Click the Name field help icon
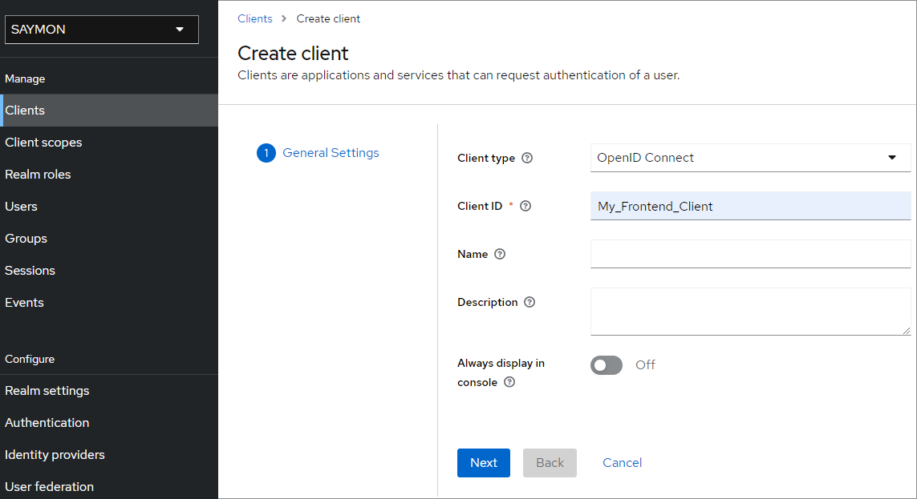The image size is (917, 499). [x=500, y=254]
